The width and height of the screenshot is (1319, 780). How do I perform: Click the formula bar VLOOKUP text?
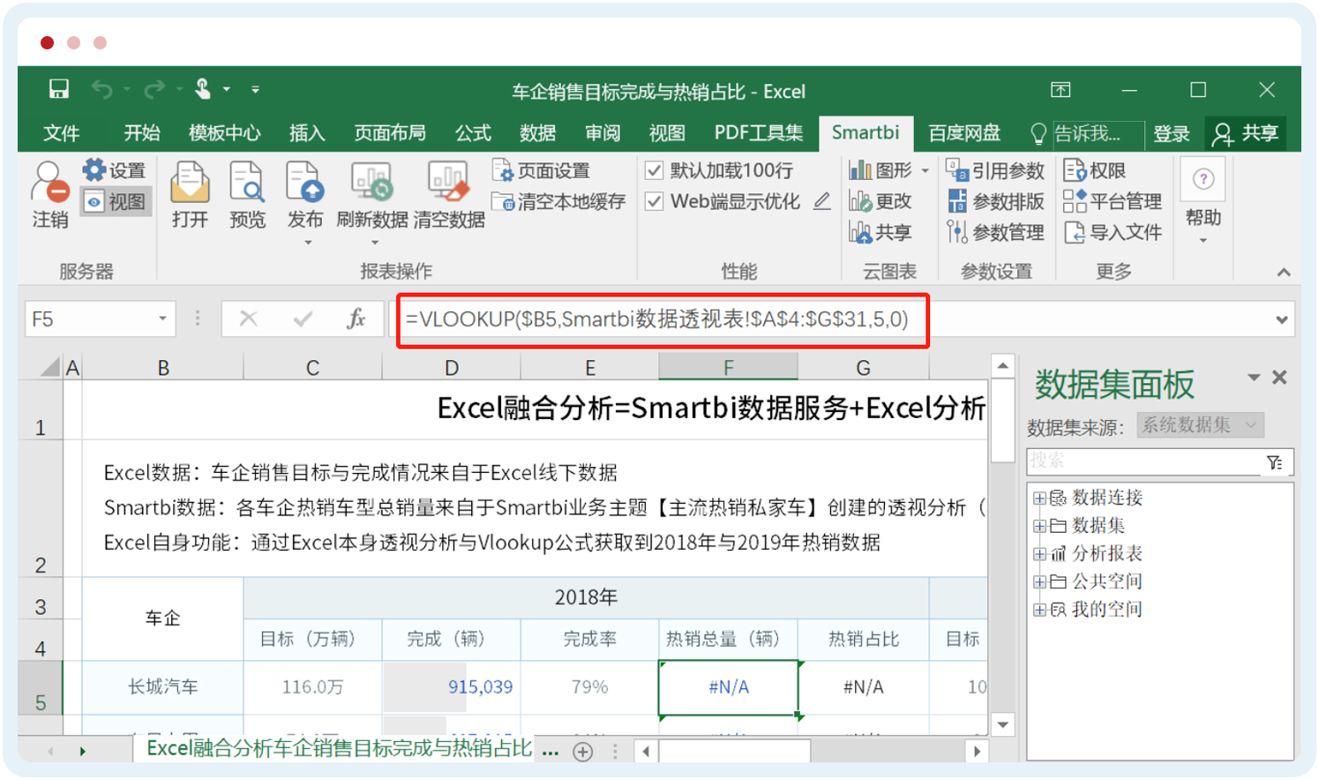coord(656,319)
